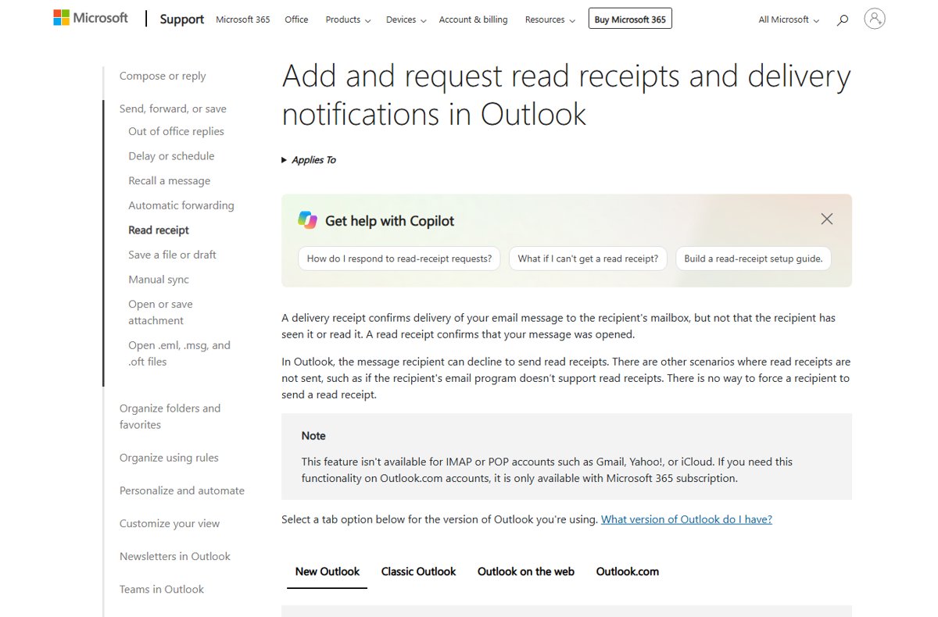Viewport: 938px width, 617px height.
Task: Close the Get help with Copilot banner
Action: (x=827, y=219)
